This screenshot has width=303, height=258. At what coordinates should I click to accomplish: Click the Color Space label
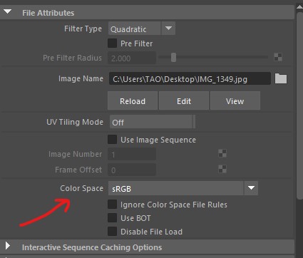click(81, 188)
